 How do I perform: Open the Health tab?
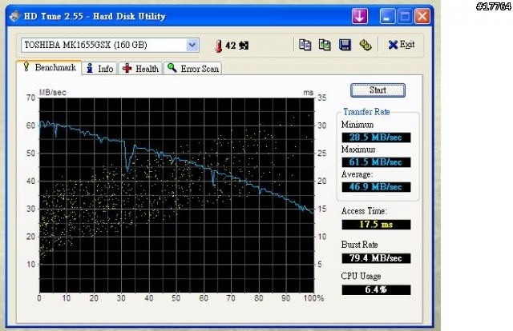[140, 69]
